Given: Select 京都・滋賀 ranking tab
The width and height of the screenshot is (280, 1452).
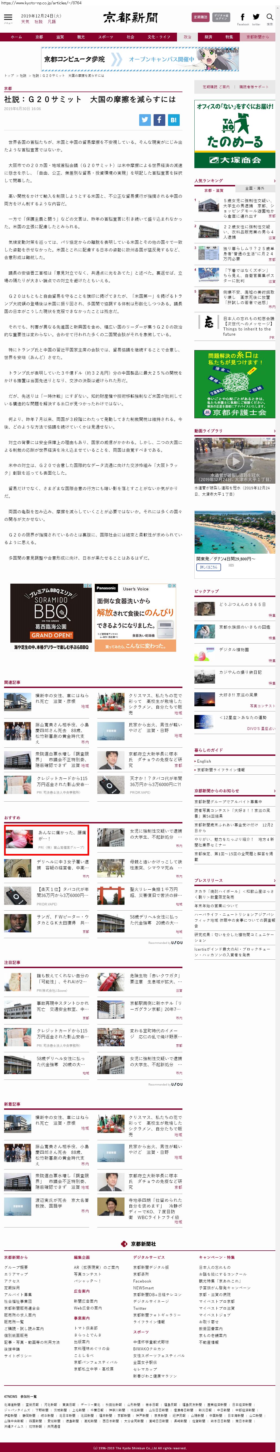Looking at the screenshot, I should 214,190.
